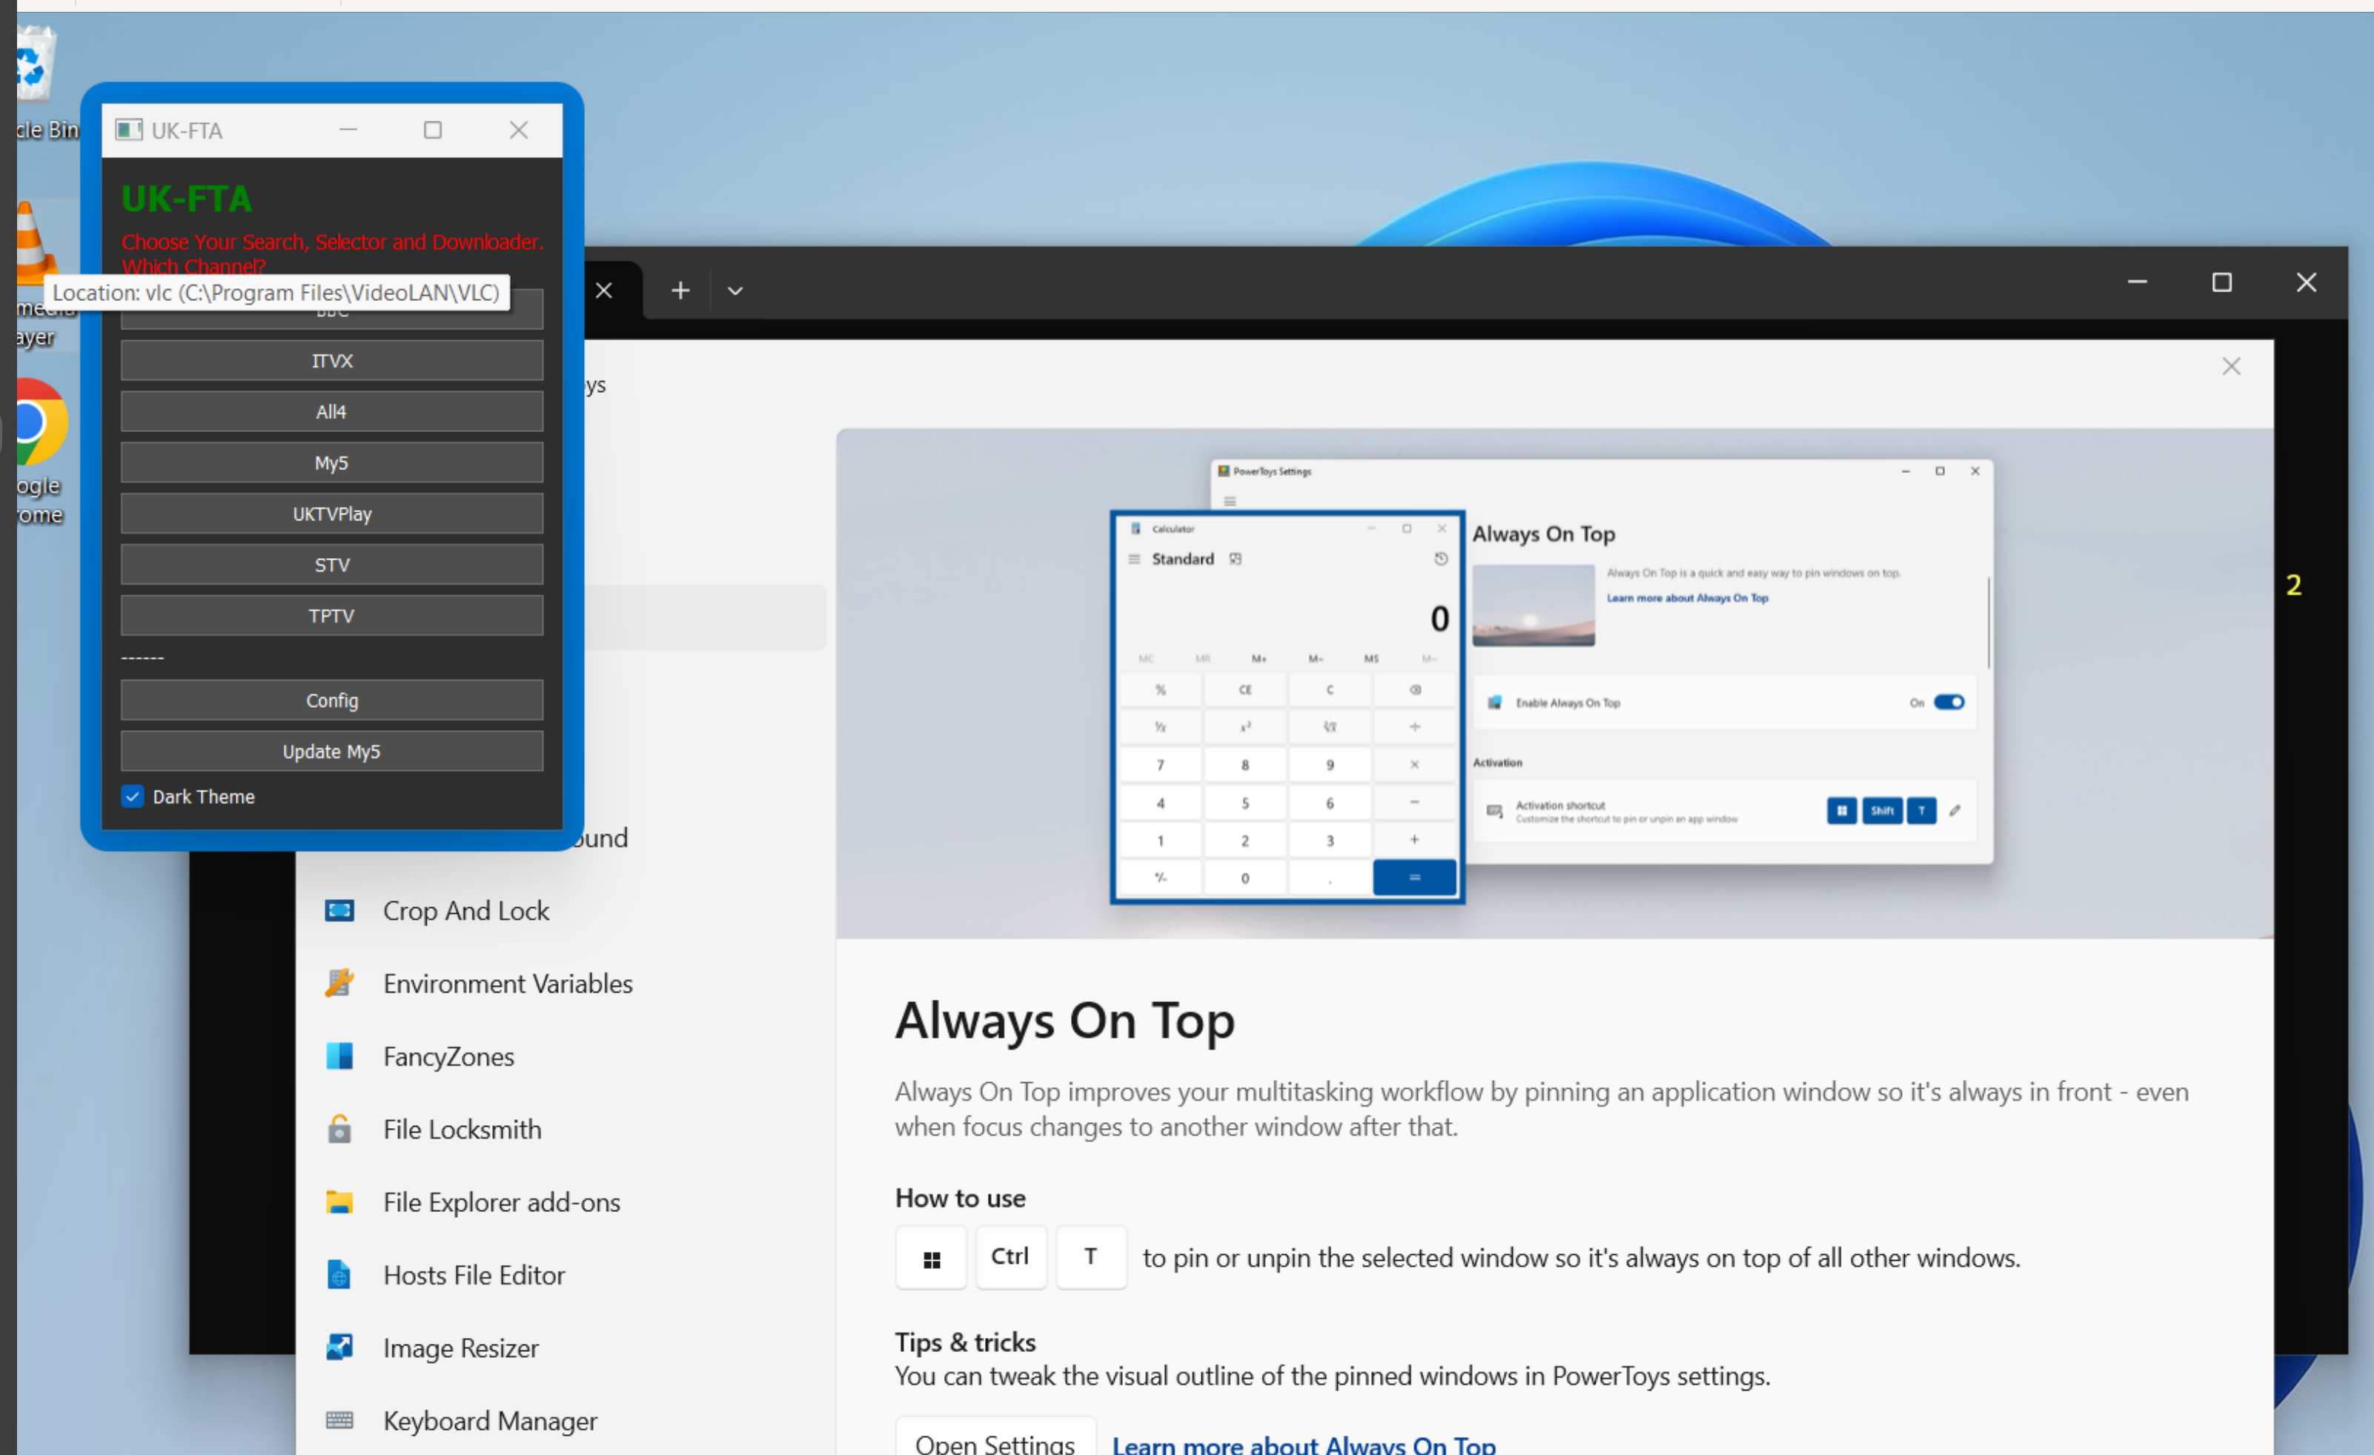The height and width of the screenshot is (1455, 2374).
Task: Click the Hosts File Editor icon
Action: click(339, 1275)
